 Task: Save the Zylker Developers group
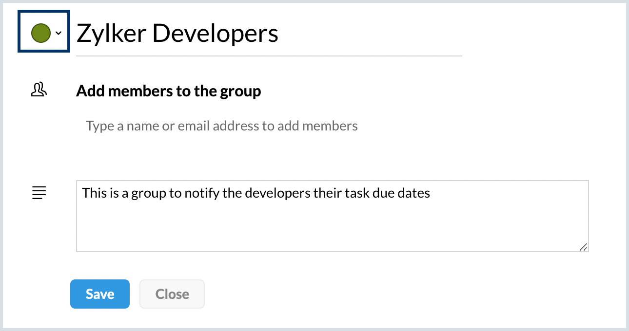[x=100, y=294]
